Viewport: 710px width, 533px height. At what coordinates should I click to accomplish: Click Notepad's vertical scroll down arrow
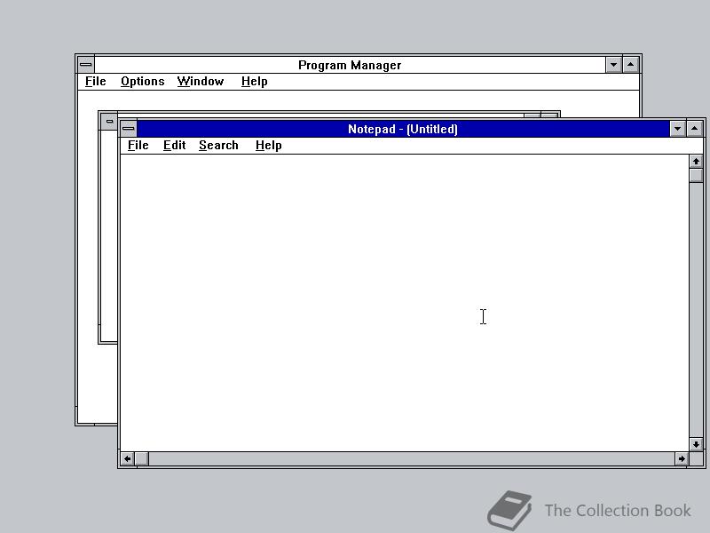pyautogui.click(x=696, y=444)
